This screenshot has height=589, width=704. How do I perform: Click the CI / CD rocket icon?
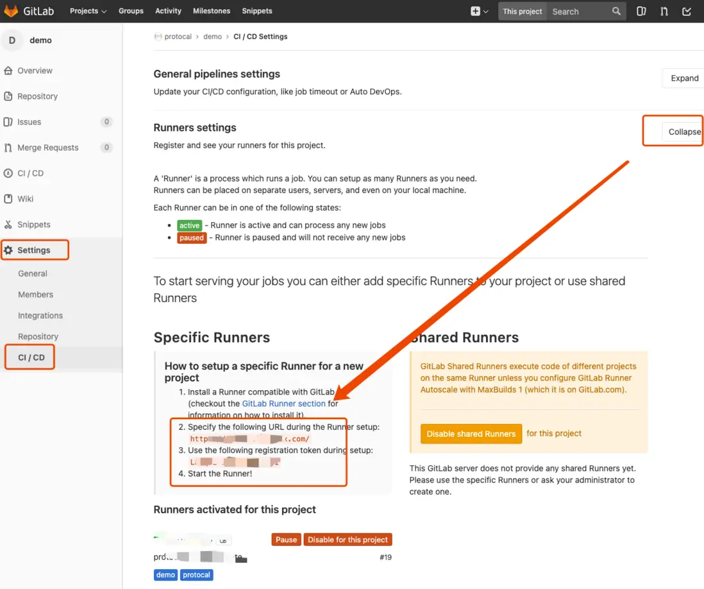tap(8, 173)
